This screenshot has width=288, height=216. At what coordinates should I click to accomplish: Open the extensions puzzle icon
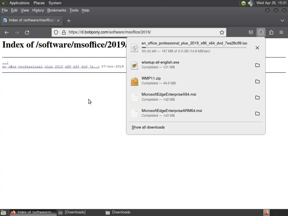(x=271, y=32)
